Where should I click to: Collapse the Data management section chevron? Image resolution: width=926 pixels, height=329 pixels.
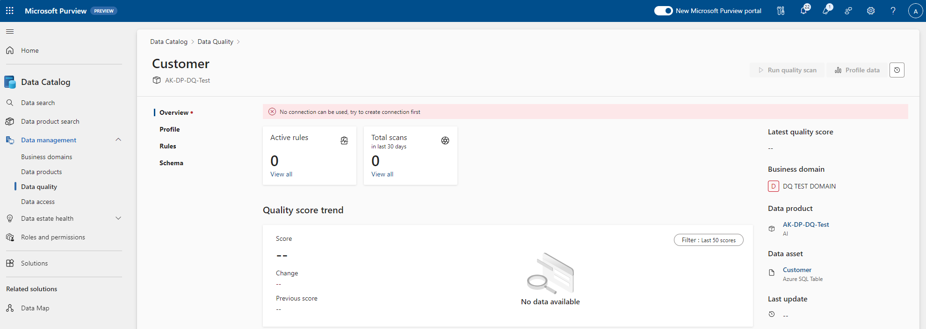[x=118, y=140]
